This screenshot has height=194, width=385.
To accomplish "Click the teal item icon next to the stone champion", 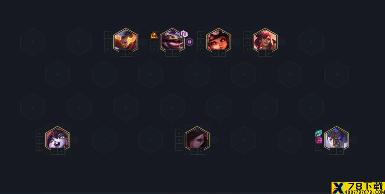I will point(318,133).
